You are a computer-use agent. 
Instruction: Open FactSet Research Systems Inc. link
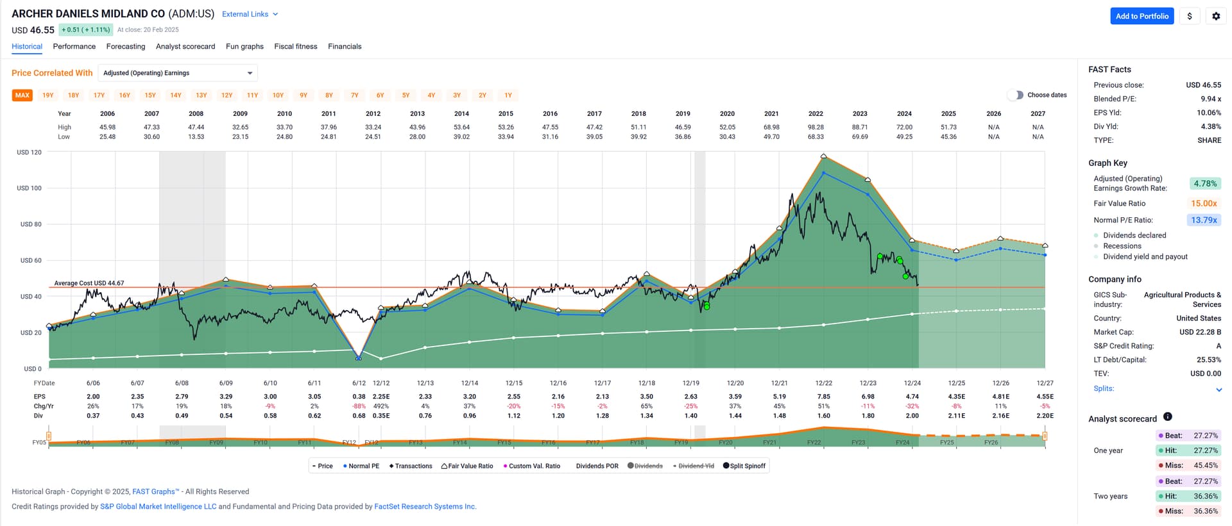coord(425,506)
